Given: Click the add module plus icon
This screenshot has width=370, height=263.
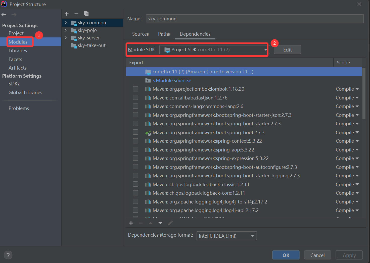Looking at the screenshot, I should pos(67,14).
